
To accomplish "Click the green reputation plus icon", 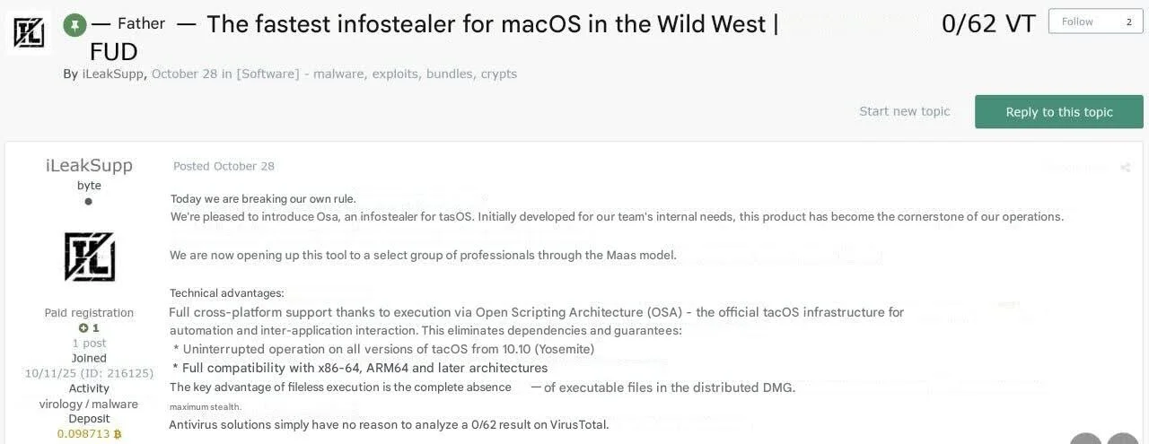I will pyautogui.click(x=83, y=328).
